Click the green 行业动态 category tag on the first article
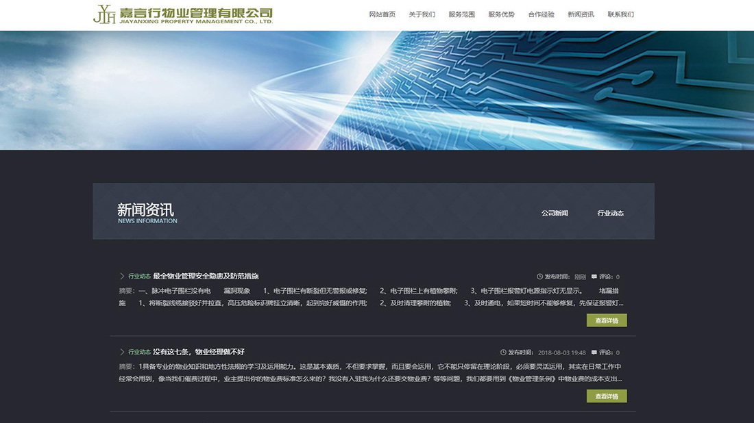754x423 pixels. click(x=138, y=277)
